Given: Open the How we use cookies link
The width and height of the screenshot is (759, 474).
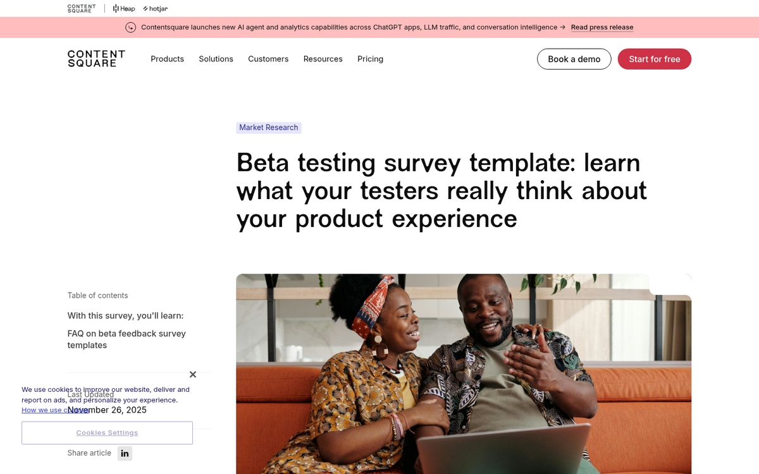Looking at the screenshot, I should click(56, 410).
